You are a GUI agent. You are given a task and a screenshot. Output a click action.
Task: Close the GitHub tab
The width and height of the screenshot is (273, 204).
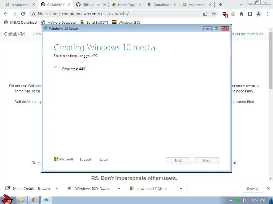tap(105, 5)
